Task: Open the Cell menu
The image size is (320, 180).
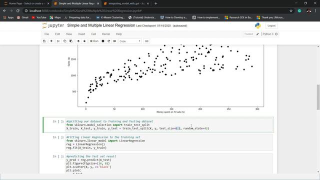Action: tap(93, 34)
